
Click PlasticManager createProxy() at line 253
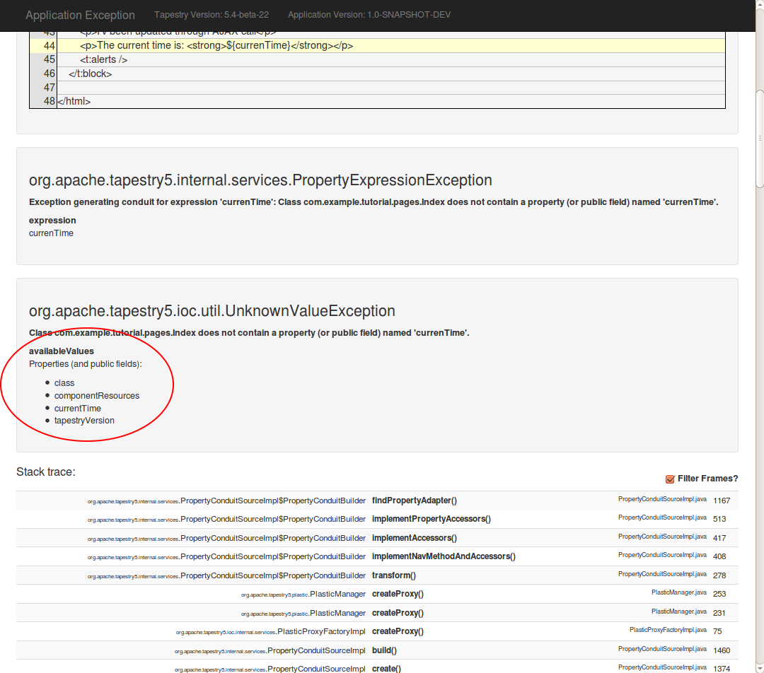point(398,594)
